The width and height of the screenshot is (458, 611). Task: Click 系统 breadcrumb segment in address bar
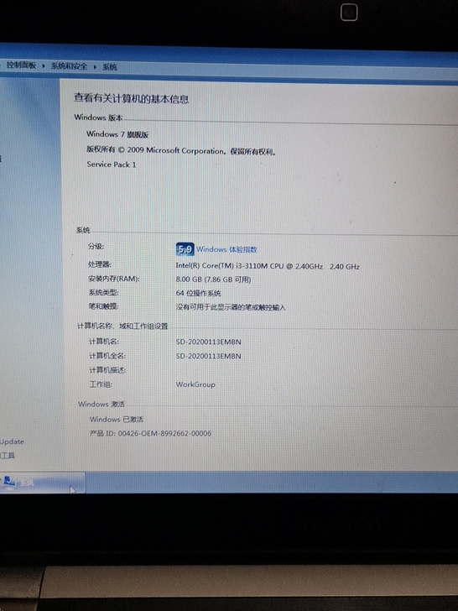click(x=110, y=67)
